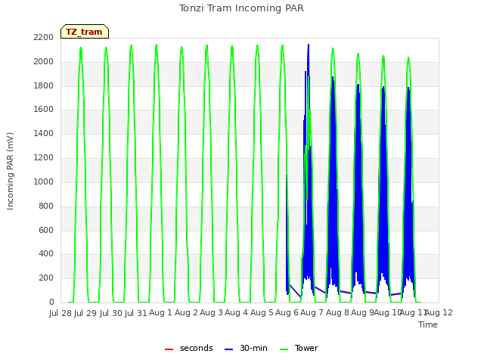Viewport: 484px width, 363px height.
Task: Click the 1000 y-axis tick label
Action: pyautogui.click(x=44, y=181)
